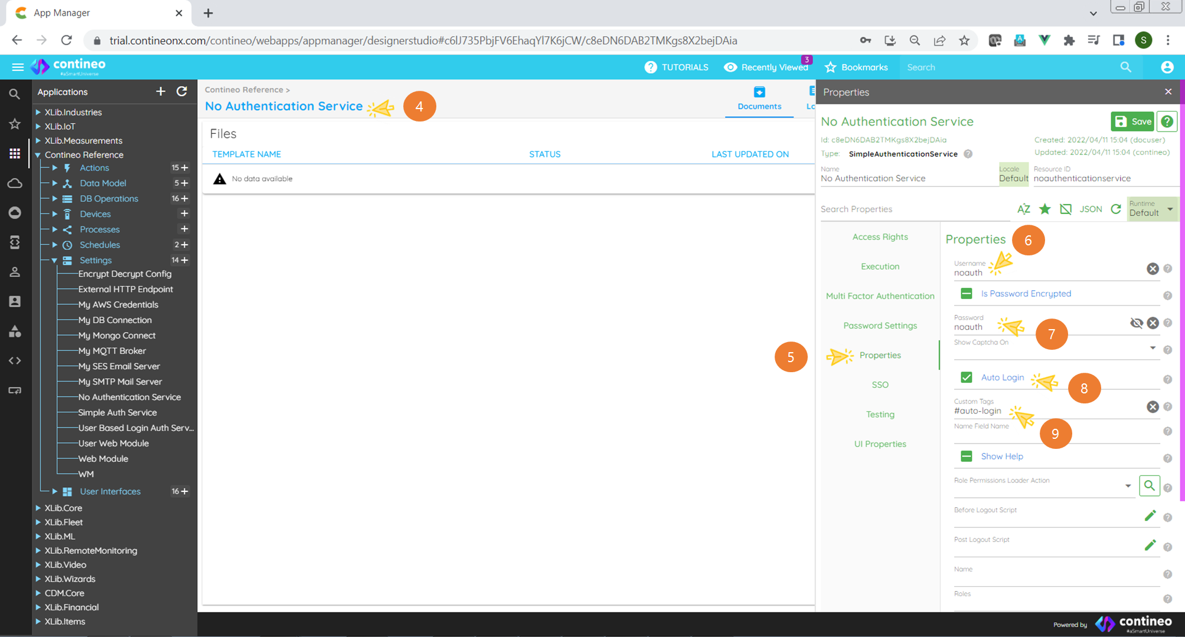Open the search icon in the top teal bar
Image resolution: width=1185 pixels, height=637 pixels.
pyautogui.click(x=1125, y=67)
